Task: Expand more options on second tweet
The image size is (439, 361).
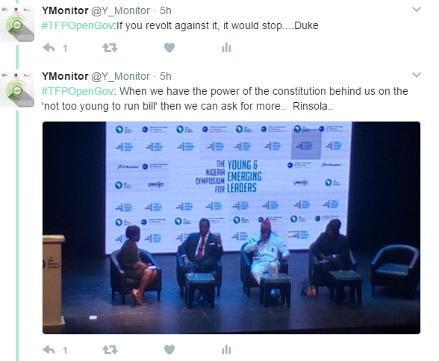Action: (x=417, y=75)
